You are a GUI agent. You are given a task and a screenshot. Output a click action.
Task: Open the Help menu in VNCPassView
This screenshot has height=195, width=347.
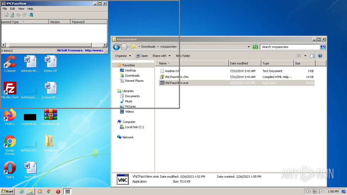[x=30, y=9]
